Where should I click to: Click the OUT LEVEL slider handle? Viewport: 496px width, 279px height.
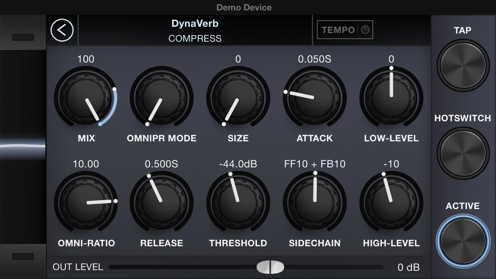[x=270, y=267]
